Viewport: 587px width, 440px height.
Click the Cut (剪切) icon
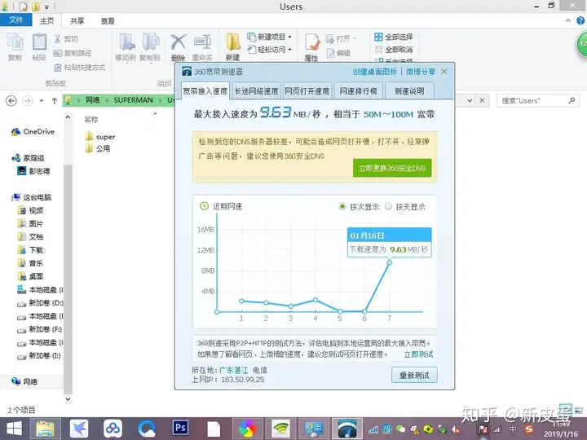(66, 39)
